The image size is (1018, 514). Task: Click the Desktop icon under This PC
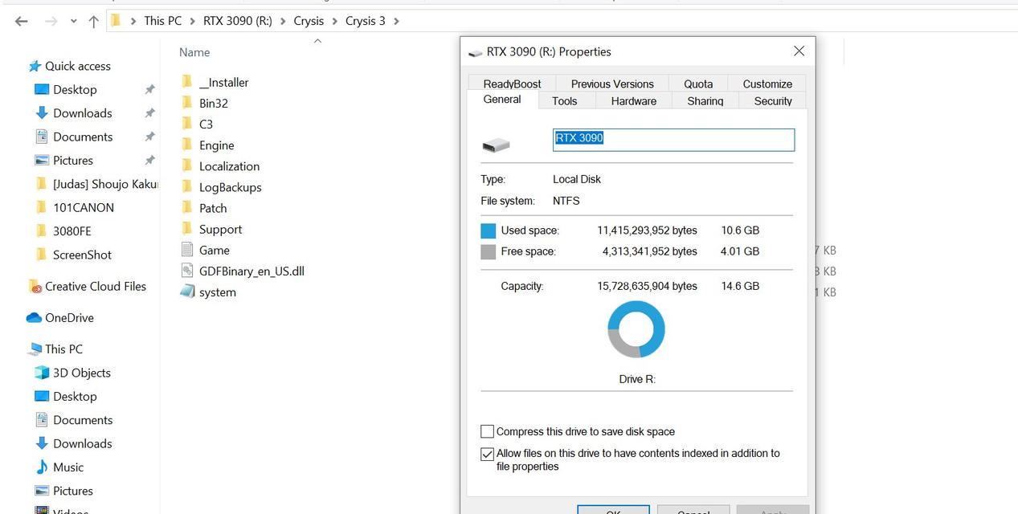42,396
